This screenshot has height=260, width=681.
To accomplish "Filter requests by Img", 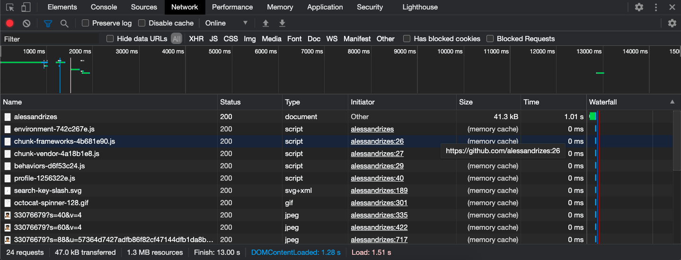I will click(x=250, y=39).
